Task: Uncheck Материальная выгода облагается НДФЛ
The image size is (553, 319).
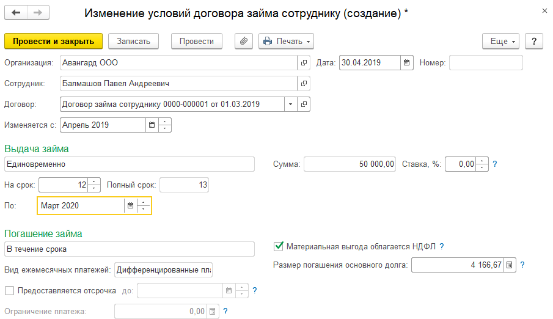Action: [x=278, y=246]
